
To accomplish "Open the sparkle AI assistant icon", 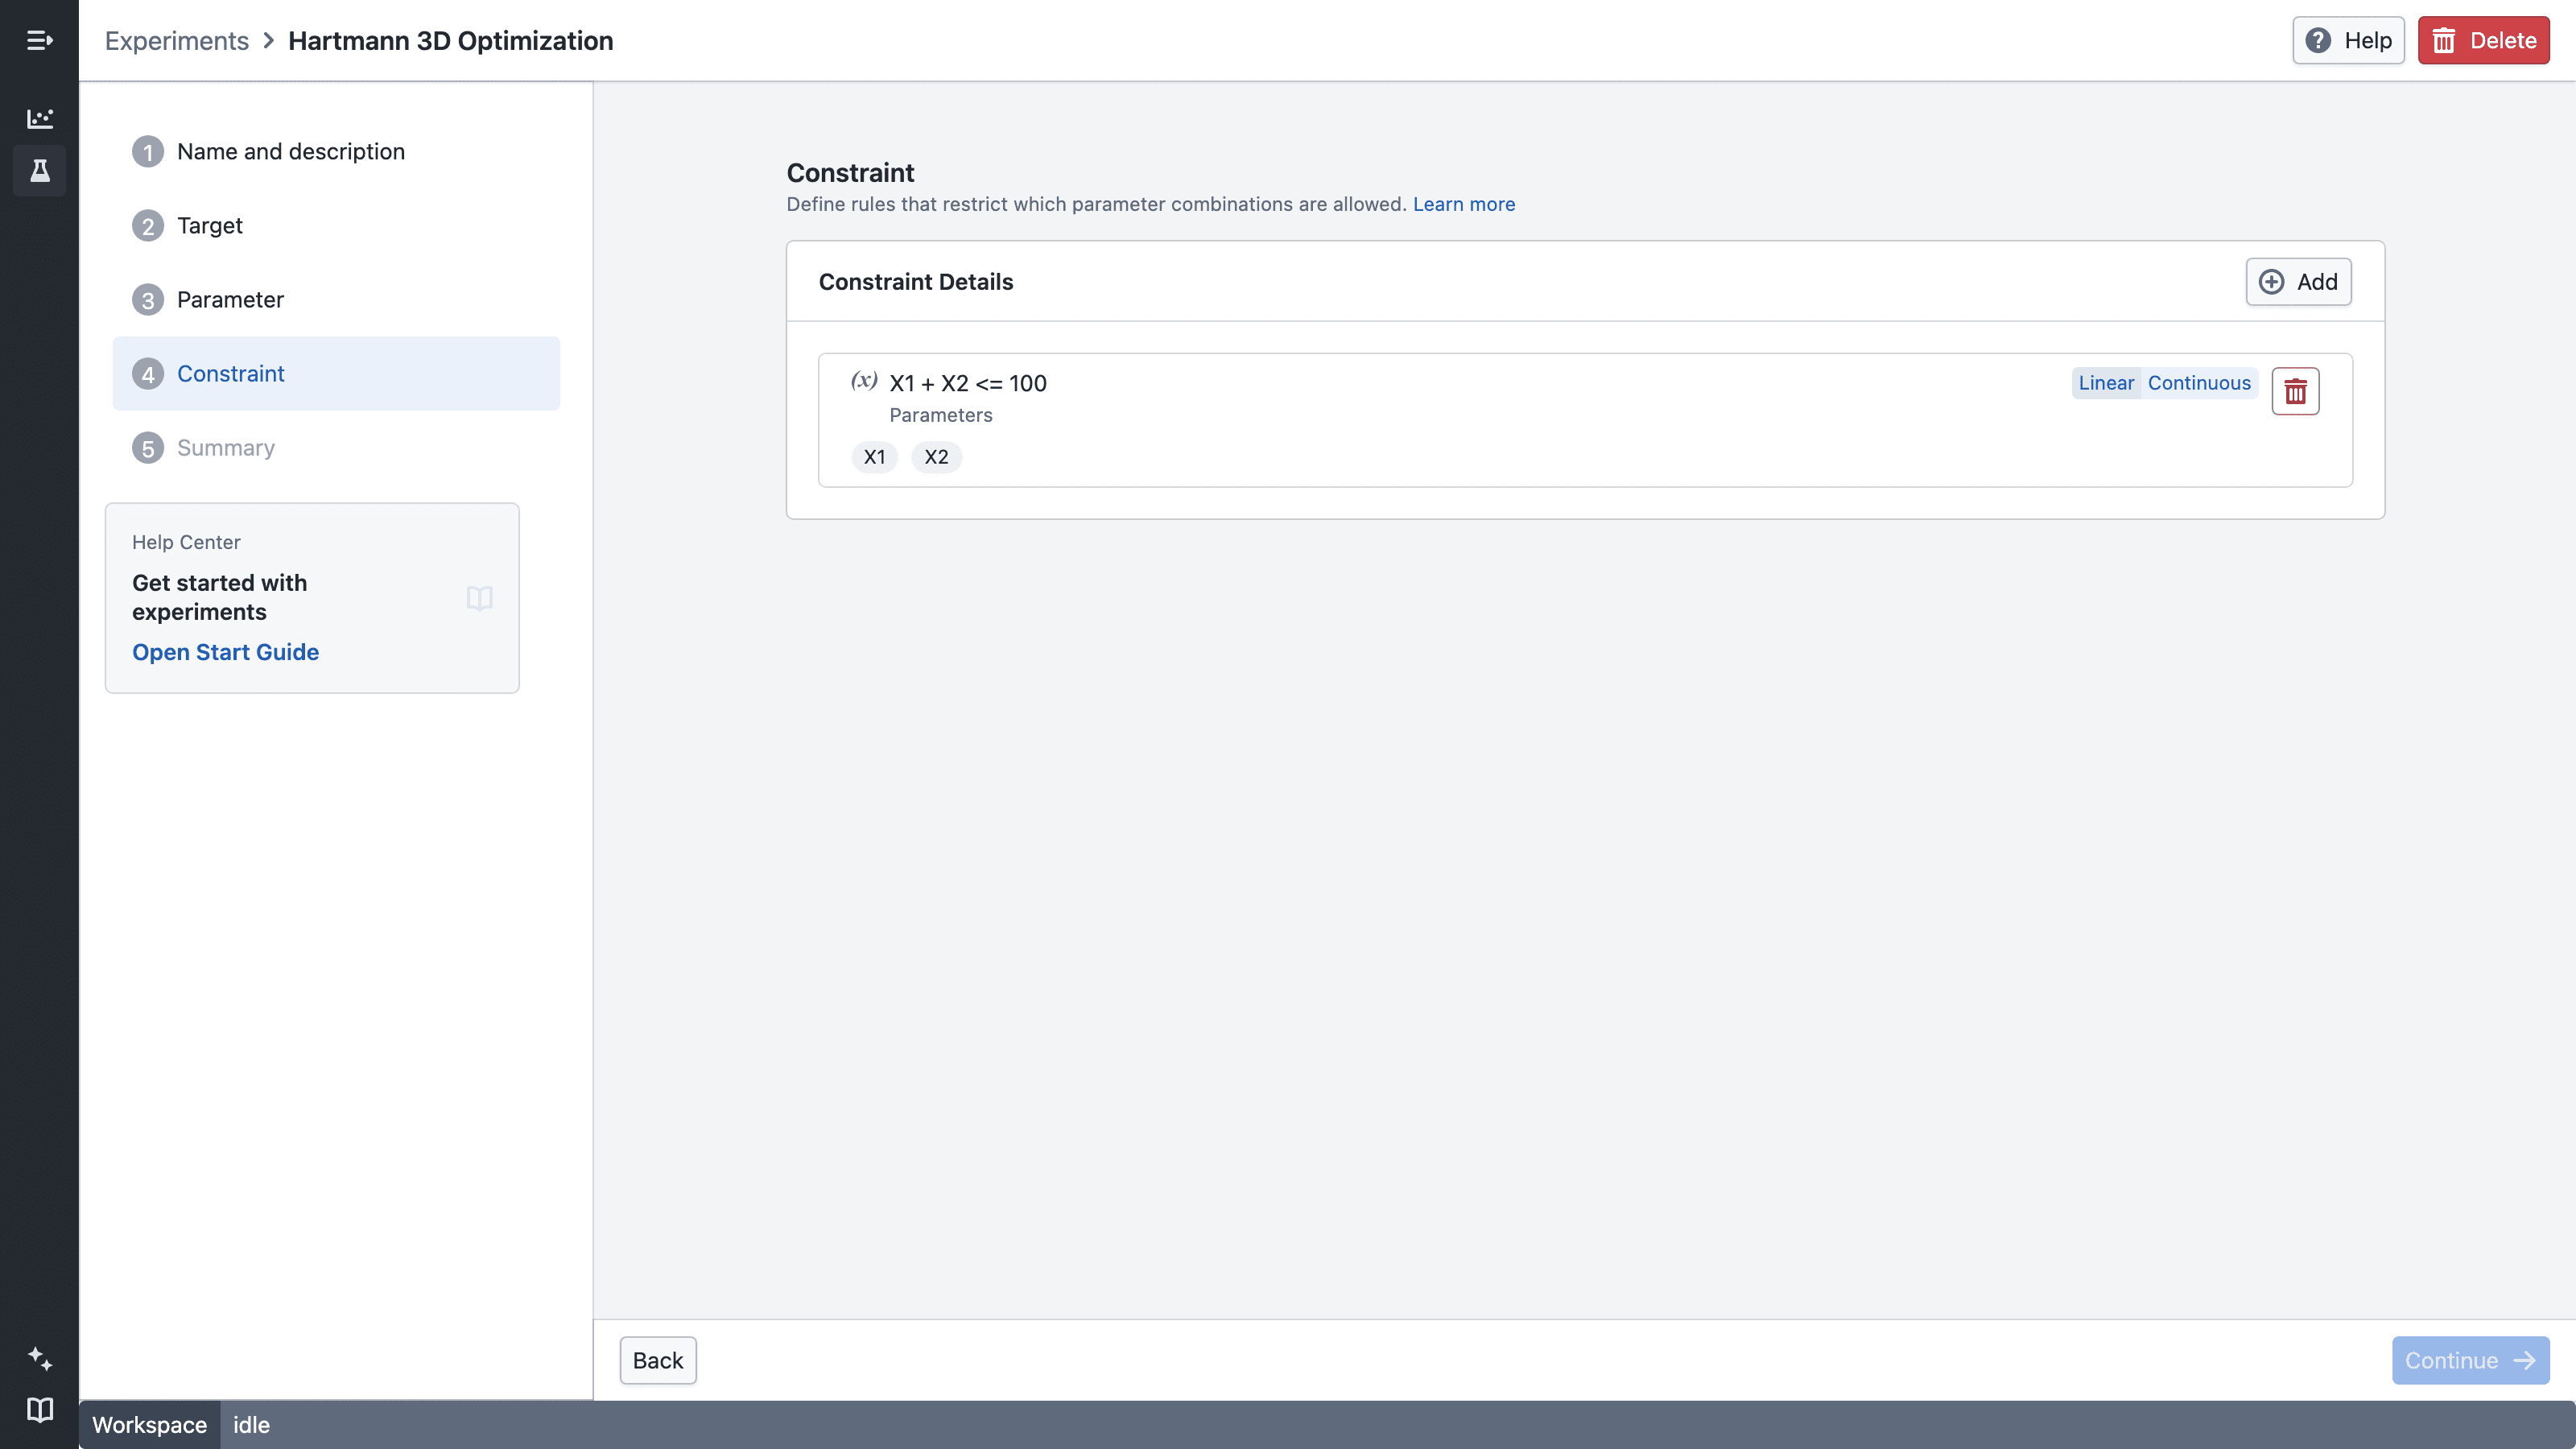I will point(39,1358).
